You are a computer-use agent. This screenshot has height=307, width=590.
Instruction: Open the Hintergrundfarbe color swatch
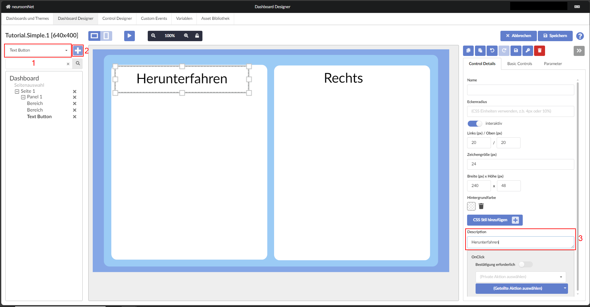point(471,206)
